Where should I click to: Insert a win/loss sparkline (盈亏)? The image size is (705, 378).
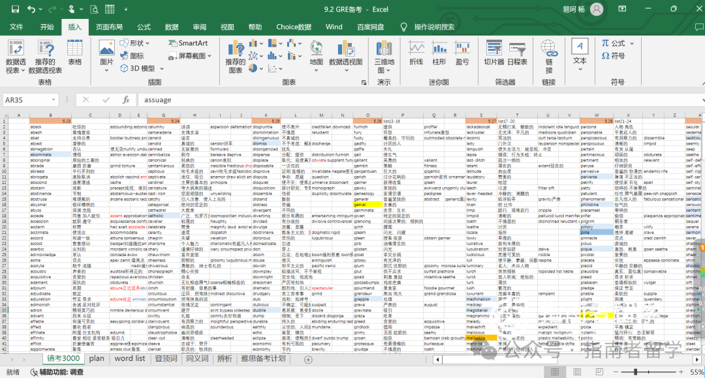pyautogui.click(x=462, y=53)
